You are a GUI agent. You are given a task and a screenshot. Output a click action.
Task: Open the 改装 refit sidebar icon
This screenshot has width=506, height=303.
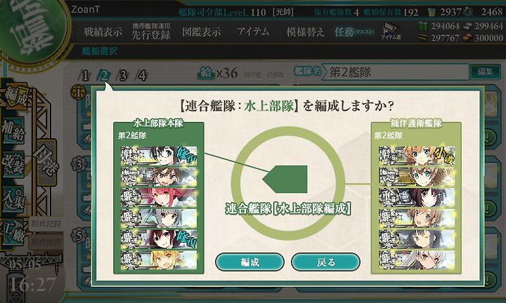coord(13,164)
